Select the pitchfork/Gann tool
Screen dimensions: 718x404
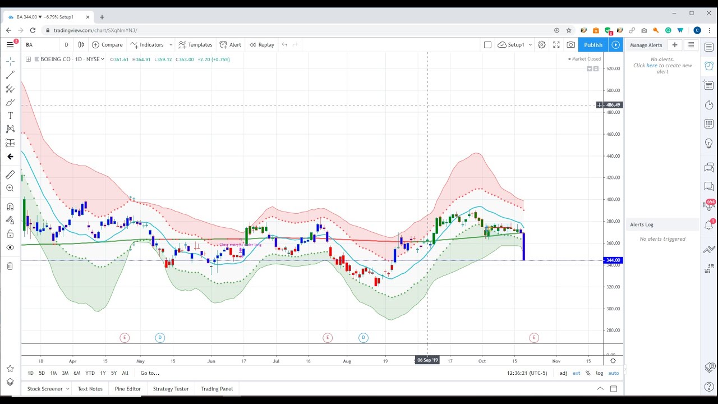tap(10, 89)
